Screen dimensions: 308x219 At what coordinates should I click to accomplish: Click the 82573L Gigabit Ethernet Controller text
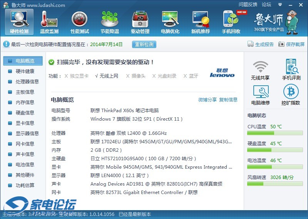coord(144,192)
